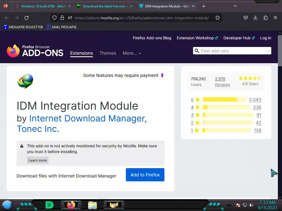The width and height of the screenshot is (282, 211).
Task: Open the 91 three-star reviews count
Action: click(x=259, y=115)
